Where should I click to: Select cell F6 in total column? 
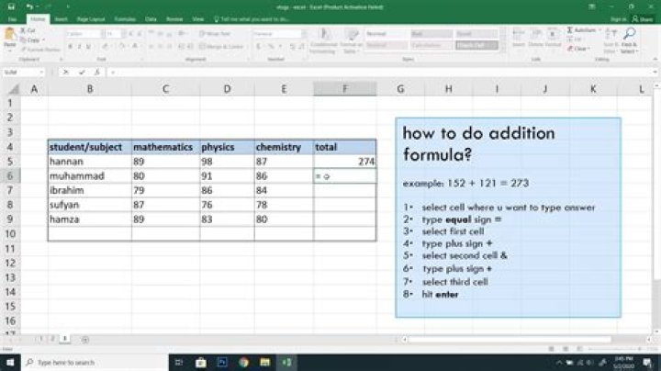(344, 175)
